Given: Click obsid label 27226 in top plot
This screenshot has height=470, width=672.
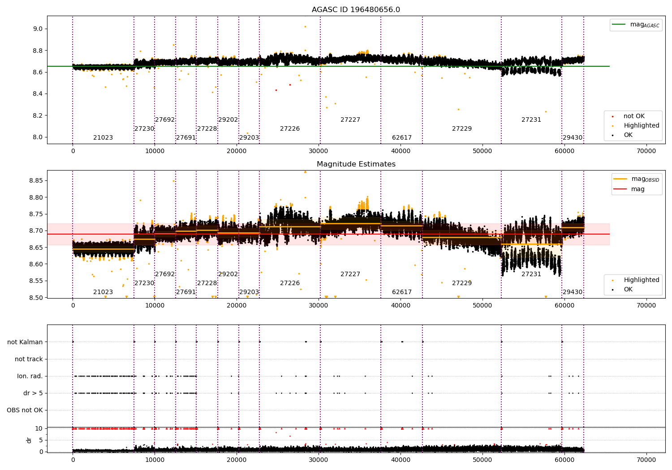Looking at the screenshot, I should pos(290,129).
